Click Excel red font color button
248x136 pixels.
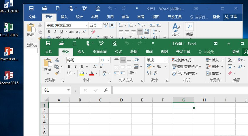(92, 73)
